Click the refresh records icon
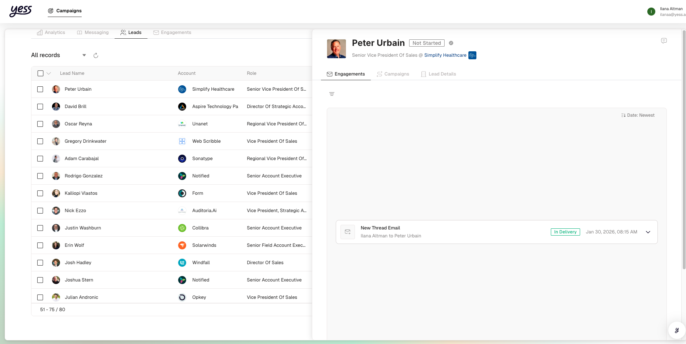 tap(96, 55)
